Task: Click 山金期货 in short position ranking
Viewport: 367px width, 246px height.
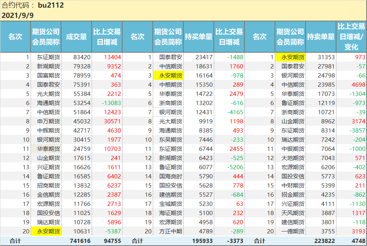Action: click(293, 121)
